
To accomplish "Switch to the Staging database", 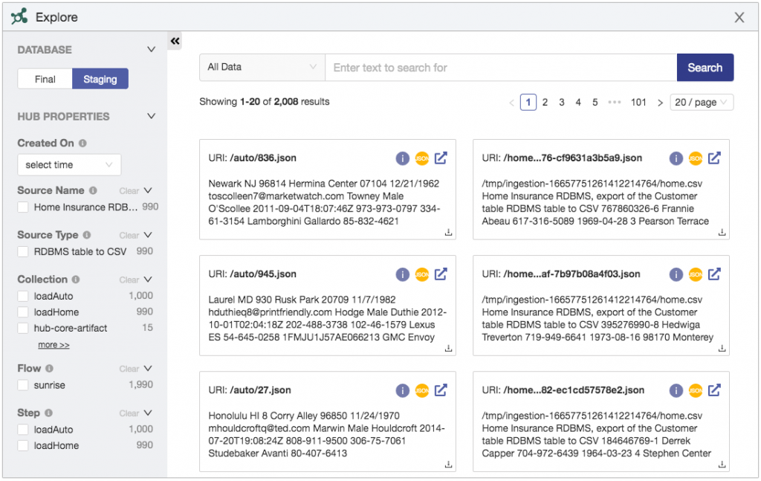I will [100, 78].
